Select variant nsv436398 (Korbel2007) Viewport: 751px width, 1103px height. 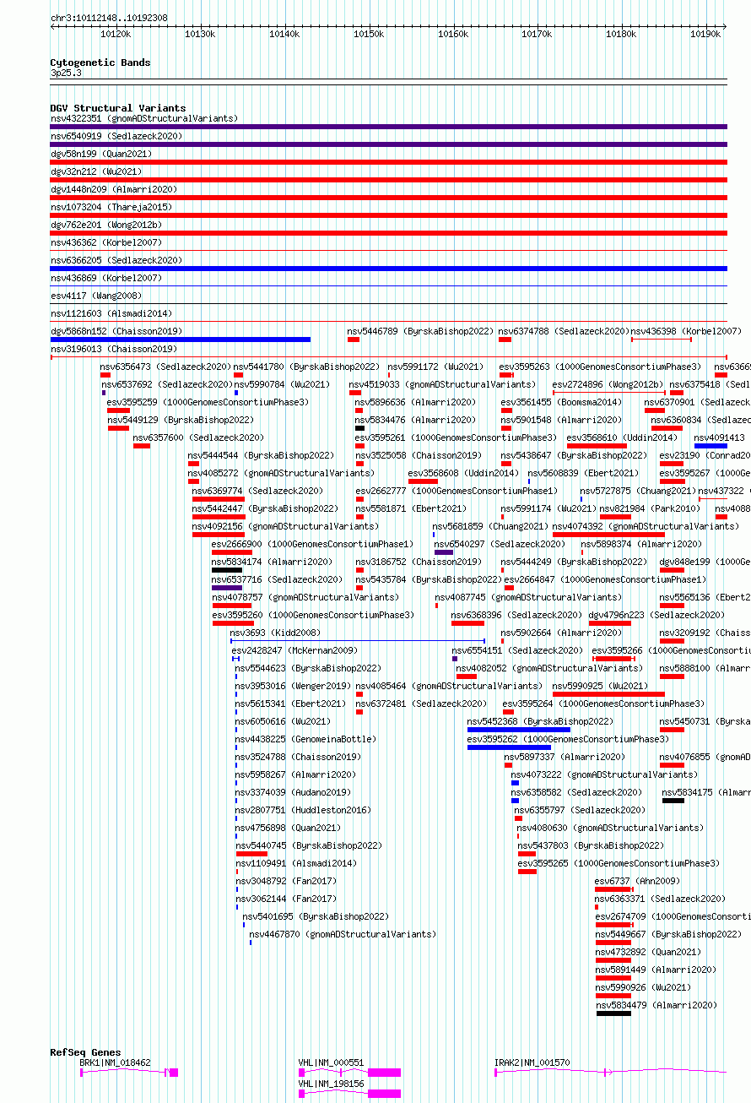(686, 332)
